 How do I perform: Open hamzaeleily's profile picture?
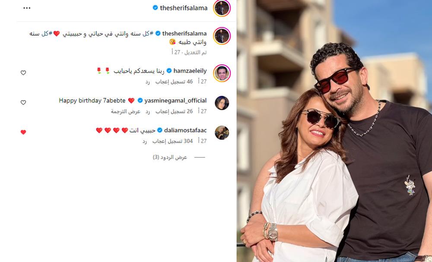222,73
